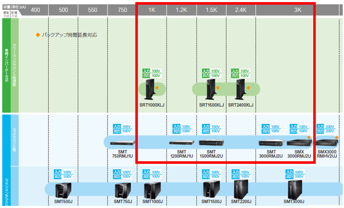Screen dimensions: 344x208
Task: Click the SMT1500J model name
Action: (212, 201)
